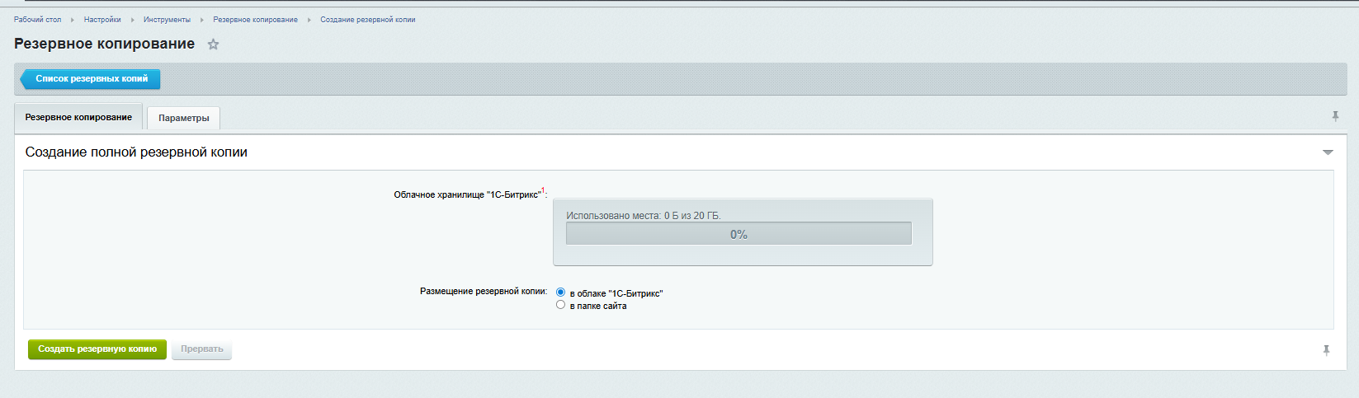The height and width of the screenshot is (398, 1359).
Task: Go to "Инструменты" breadcrumb link
Action: [x=167, y=20]
